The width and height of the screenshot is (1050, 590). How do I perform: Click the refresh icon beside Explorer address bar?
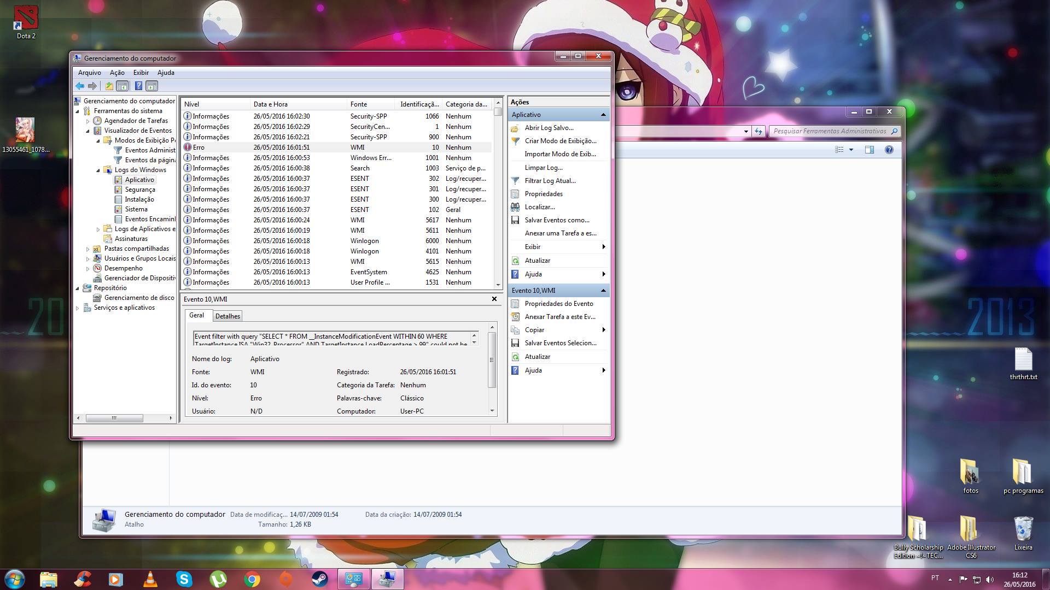759,131
